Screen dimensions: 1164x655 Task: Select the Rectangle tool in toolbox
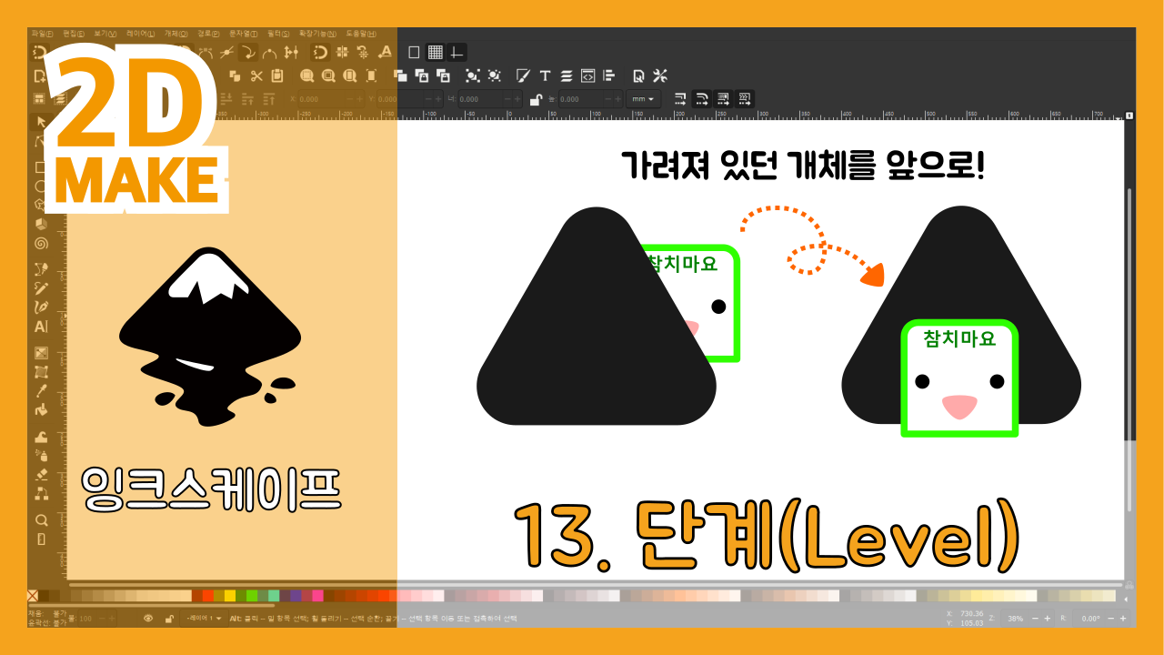[41, 167]
